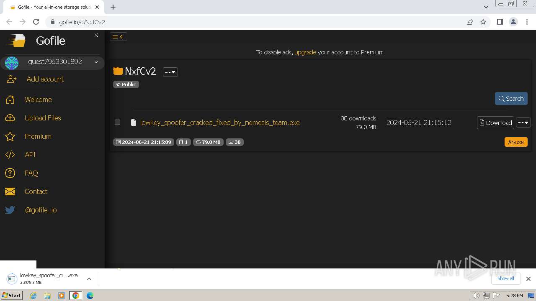Click the upgrade link

tap(305, 52)
